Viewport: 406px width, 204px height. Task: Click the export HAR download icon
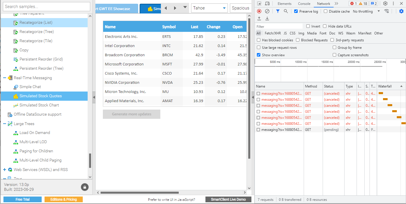[x=267, y=18]
